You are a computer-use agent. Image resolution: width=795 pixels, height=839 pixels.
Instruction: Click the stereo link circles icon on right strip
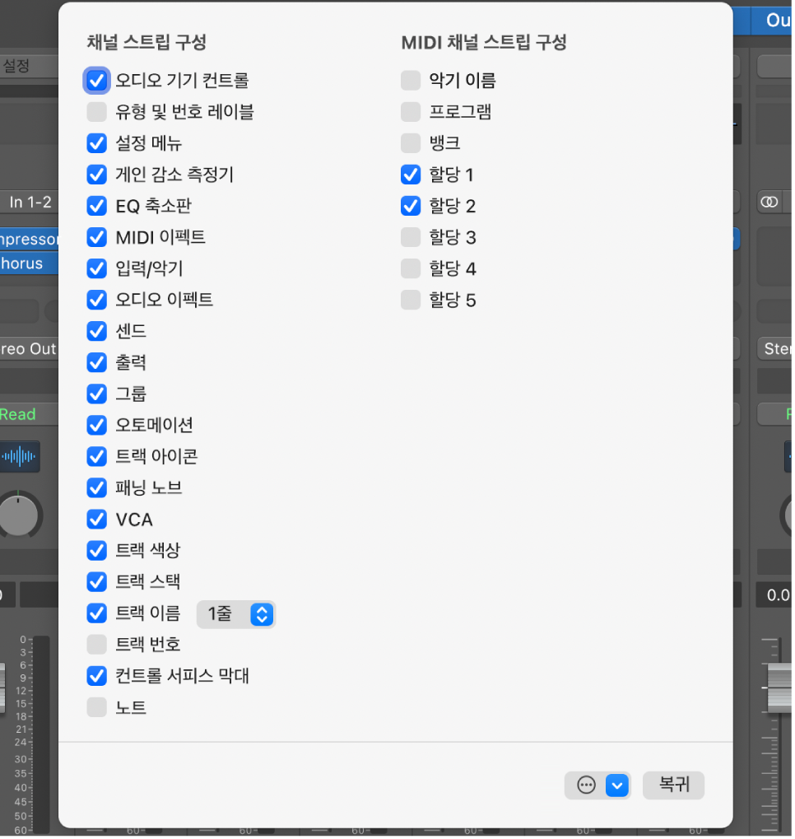(769, 203)
